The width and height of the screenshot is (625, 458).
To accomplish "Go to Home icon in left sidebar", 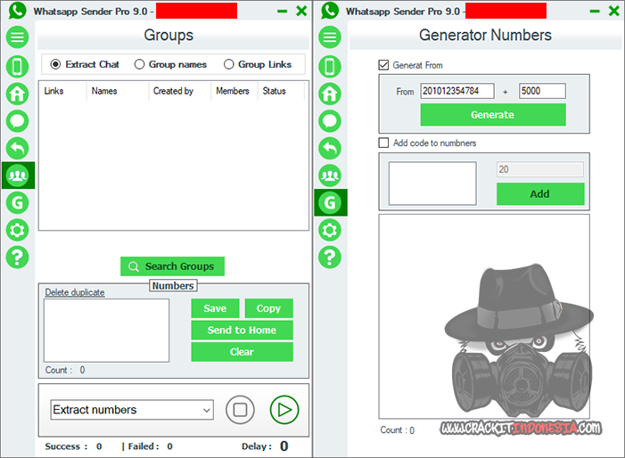I will coord(18,94).
